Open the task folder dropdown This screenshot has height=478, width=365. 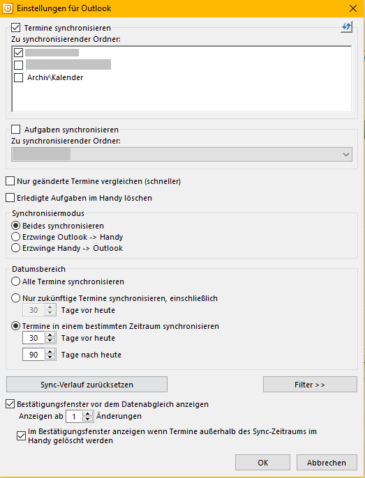point(346,155)
